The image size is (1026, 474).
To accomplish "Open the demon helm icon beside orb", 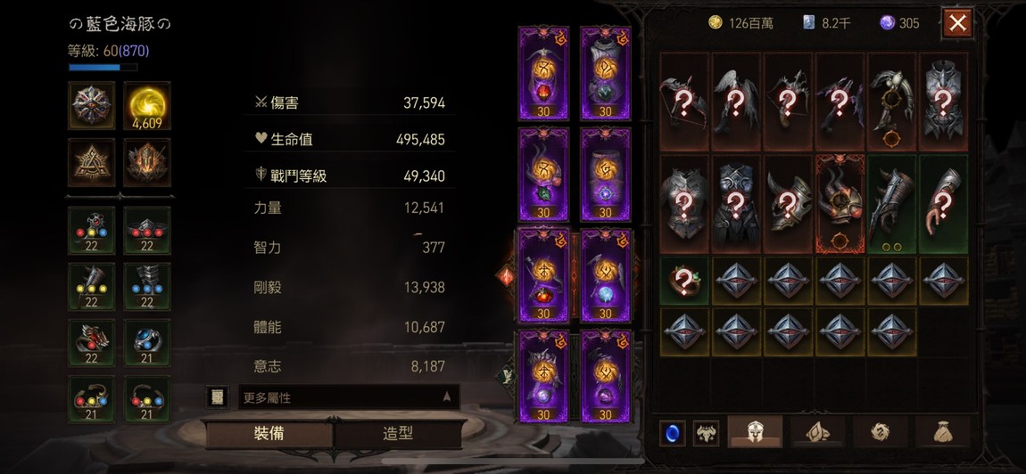I will click(706, 434).
